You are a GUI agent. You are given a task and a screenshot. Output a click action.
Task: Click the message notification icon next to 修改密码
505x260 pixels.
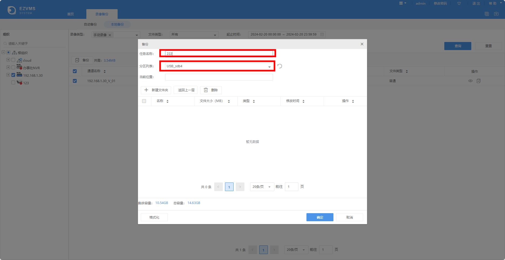click(459, 3)
